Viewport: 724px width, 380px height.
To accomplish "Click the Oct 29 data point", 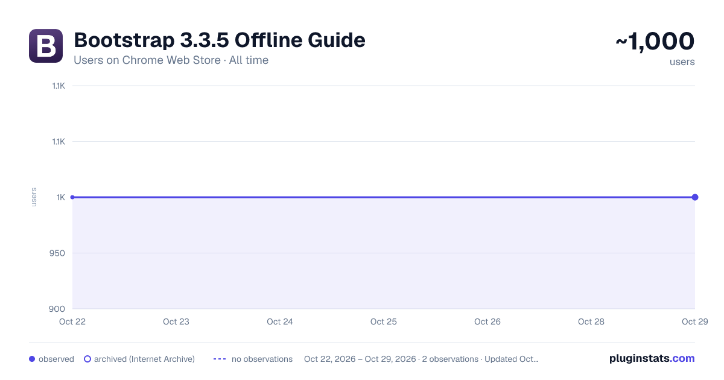I will pyautogui.click(x=695, y=197).
